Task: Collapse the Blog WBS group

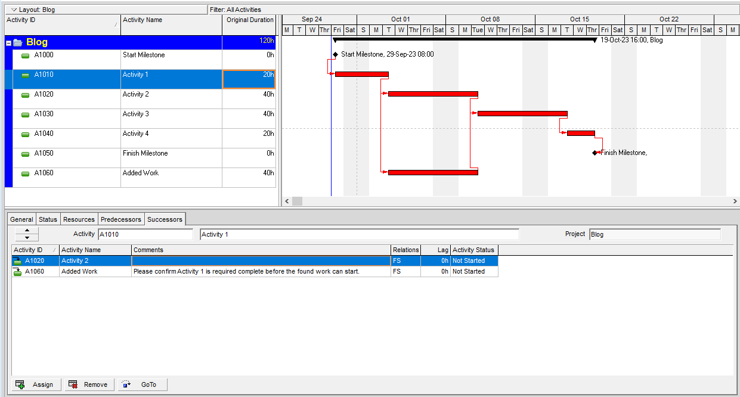Action: coord(8,43)
